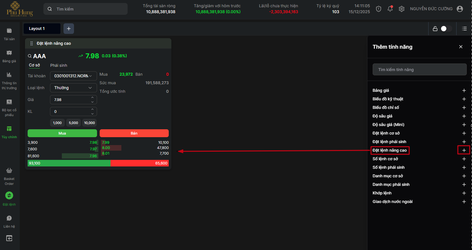Click the notification bell icon

coord(390,9)
